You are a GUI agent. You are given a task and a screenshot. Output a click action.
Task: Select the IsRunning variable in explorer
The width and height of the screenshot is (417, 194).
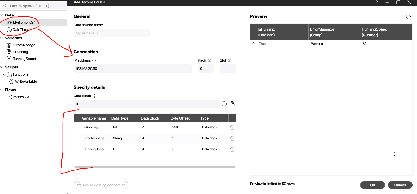20,52
